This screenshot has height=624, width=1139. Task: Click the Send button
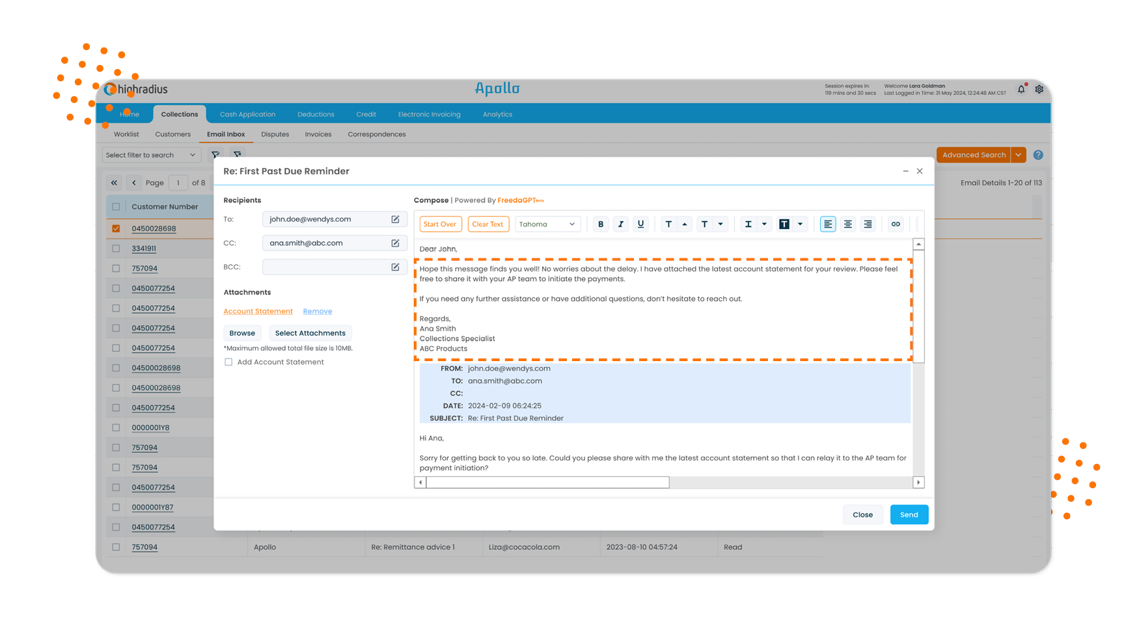(x=909, y=515)
